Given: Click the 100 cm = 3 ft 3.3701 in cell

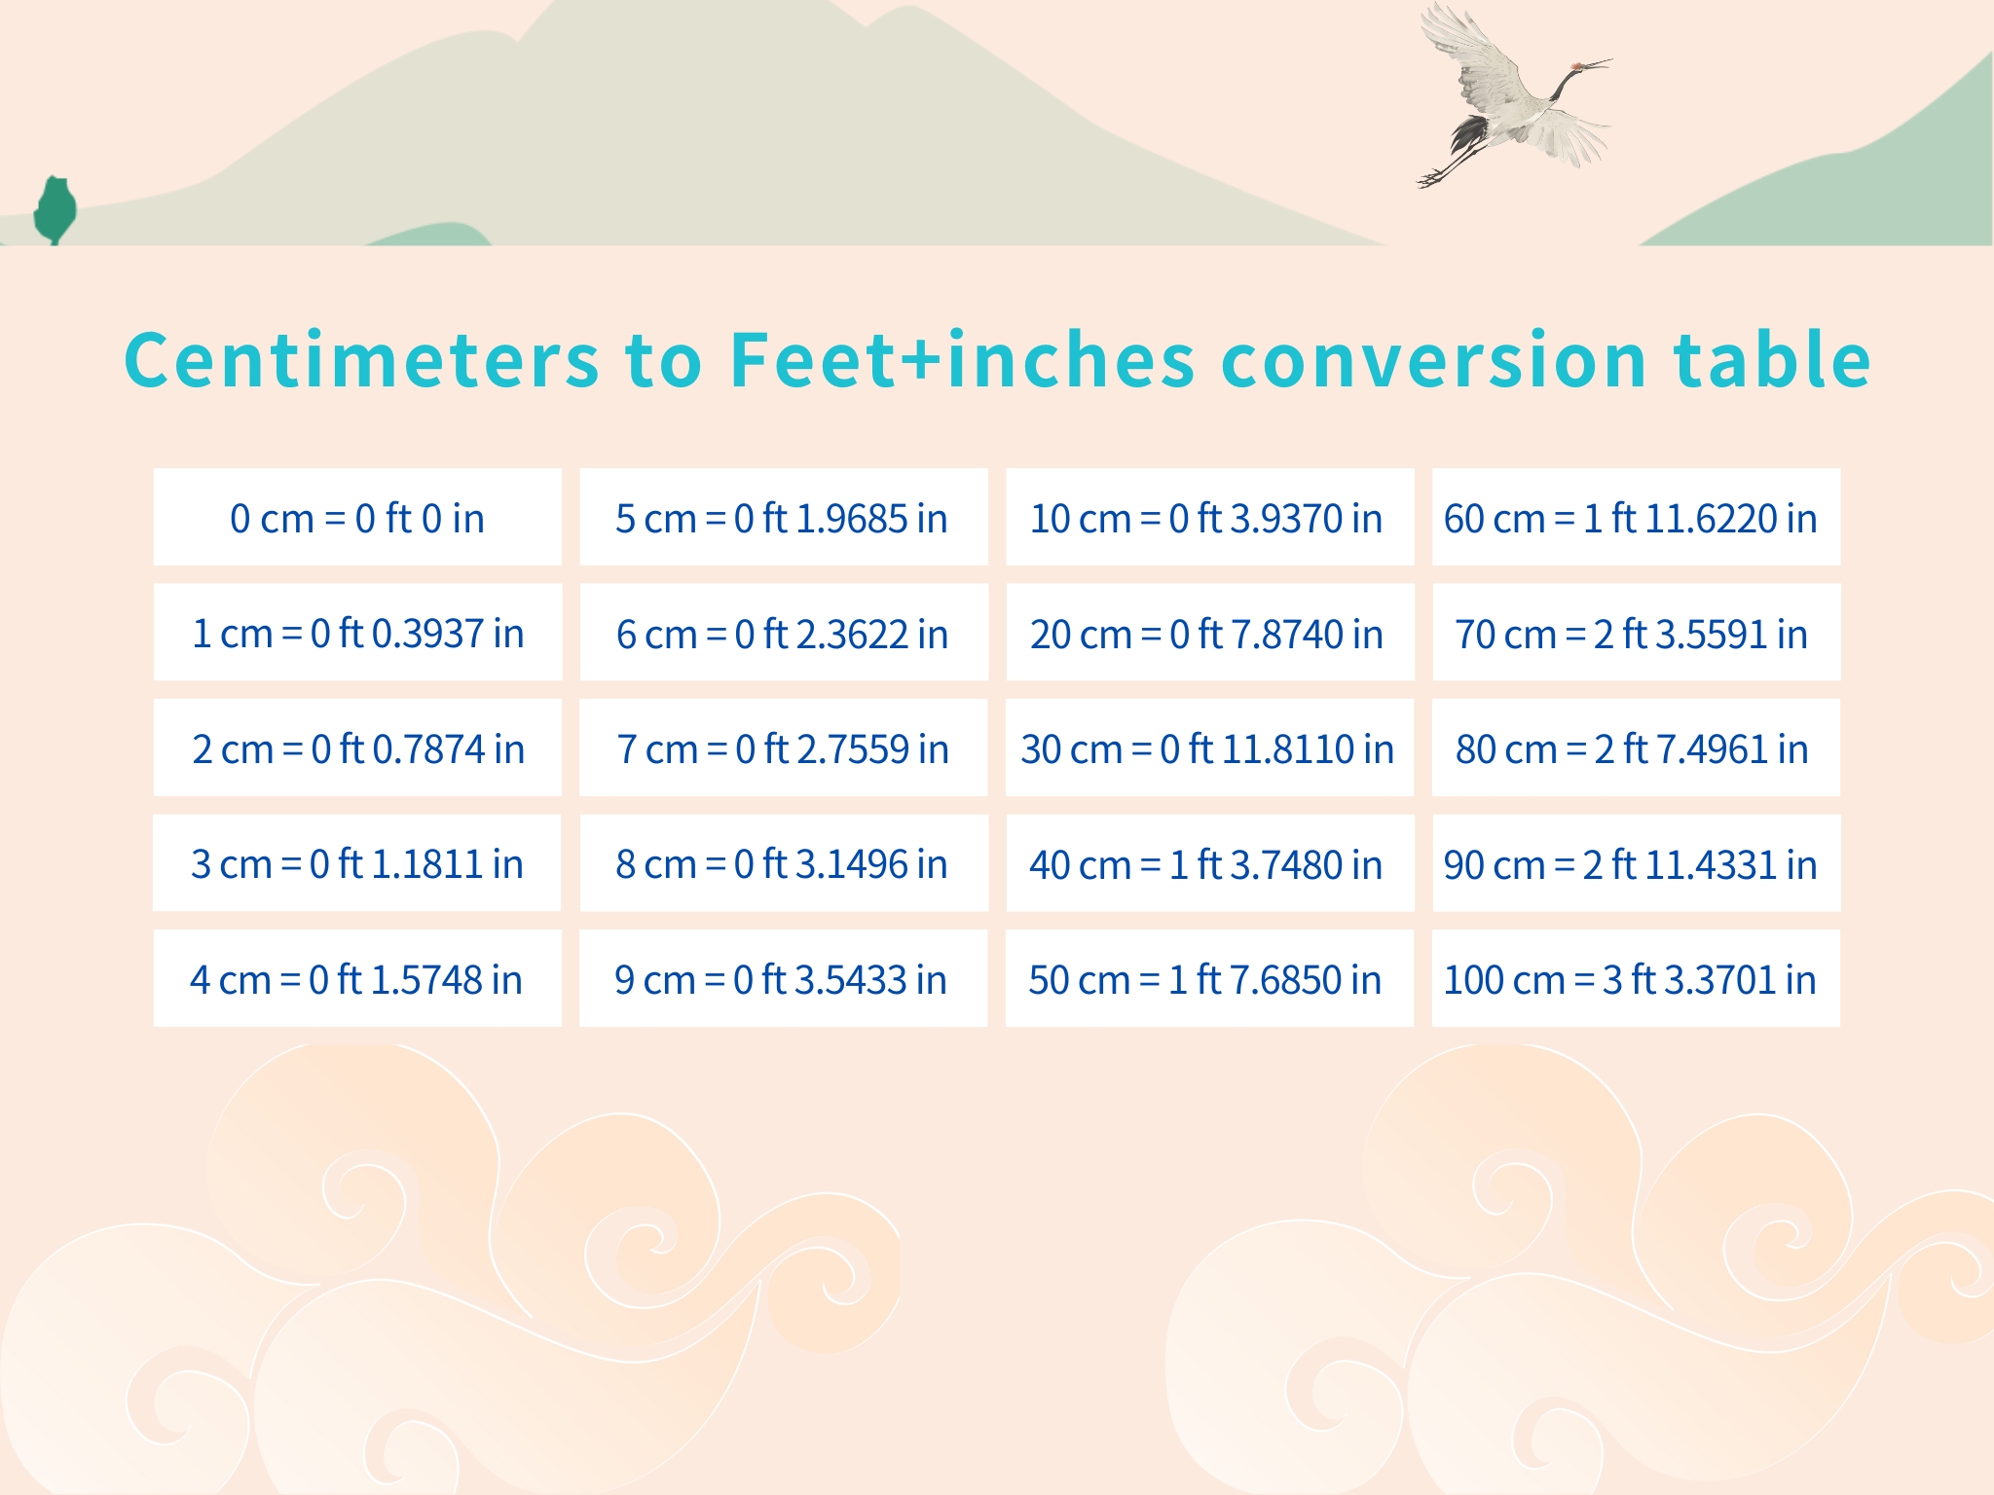Looking at the screenshot, I should 1636,978.
